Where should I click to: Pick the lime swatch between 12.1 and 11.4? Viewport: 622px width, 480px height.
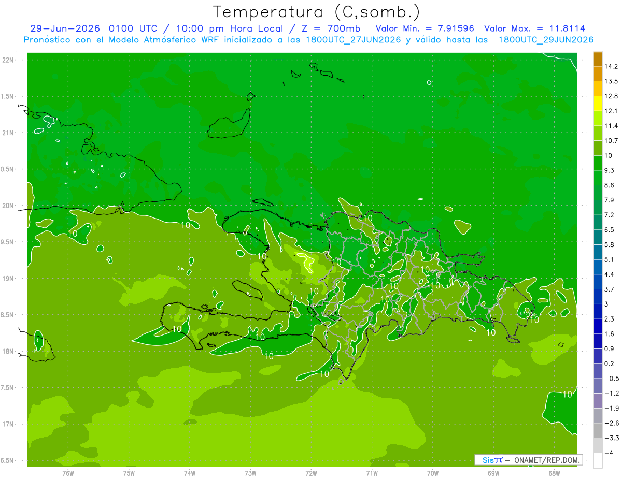tap(598, 119)
